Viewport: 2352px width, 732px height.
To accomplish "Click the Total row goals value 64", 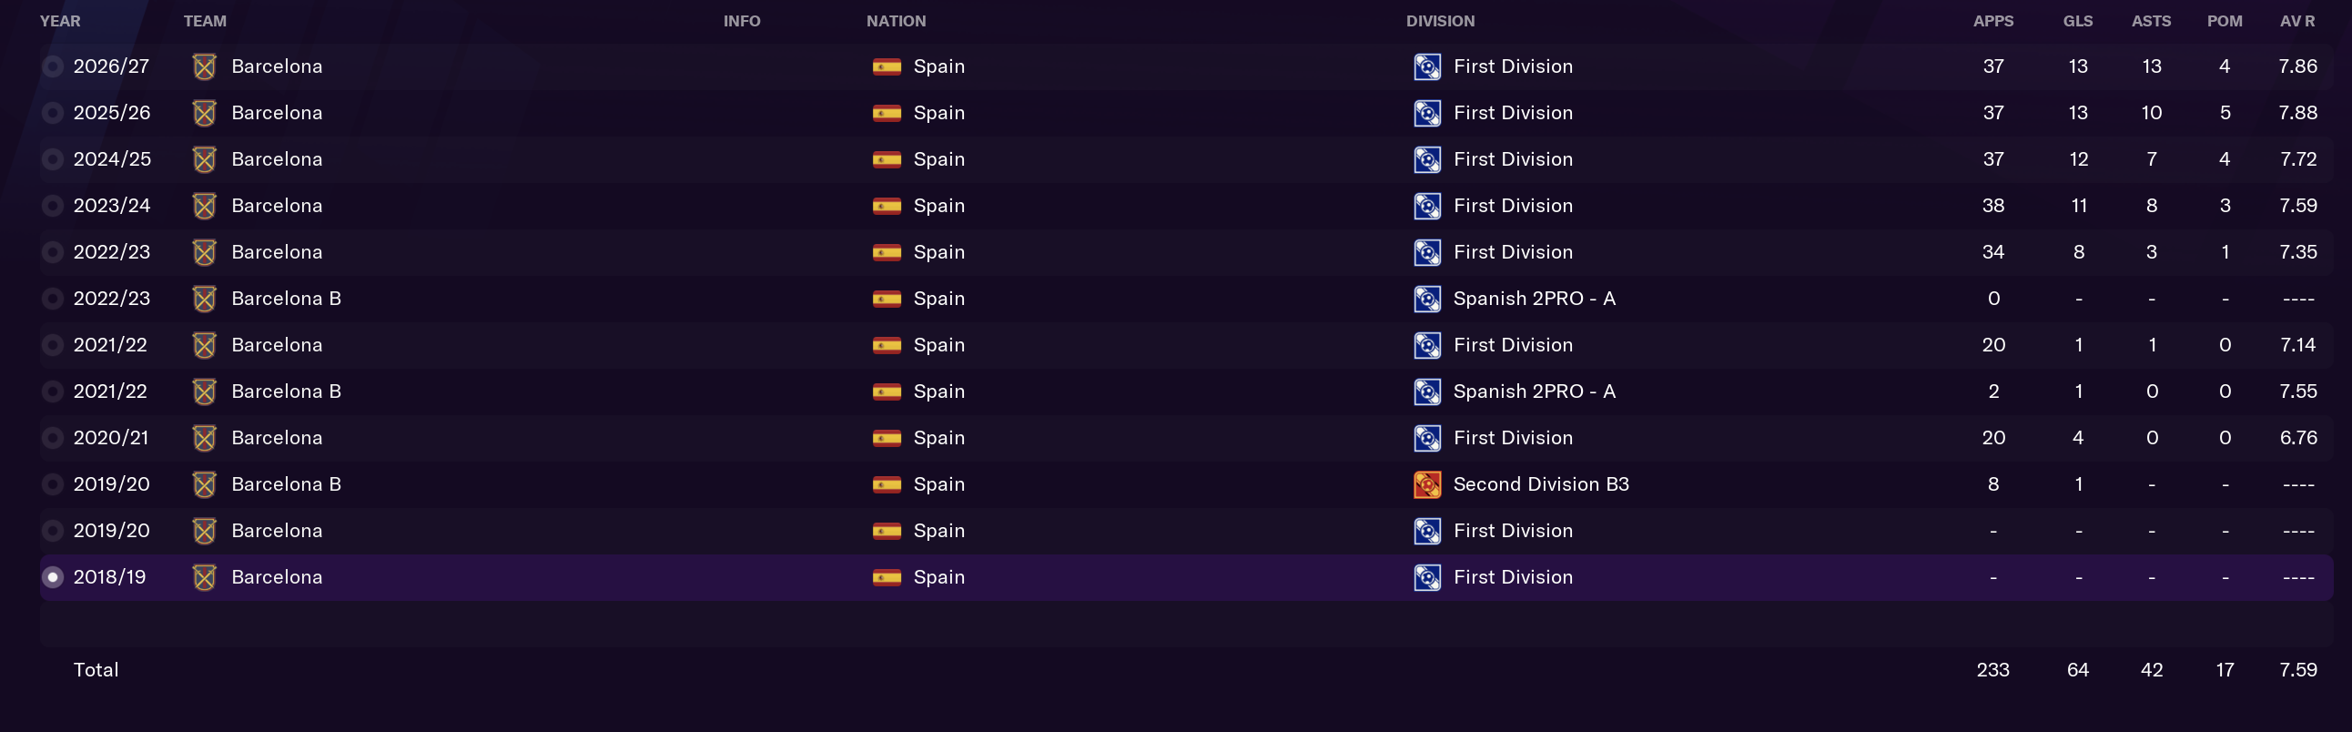I will pyautogui.click(x=2078, y=670).
